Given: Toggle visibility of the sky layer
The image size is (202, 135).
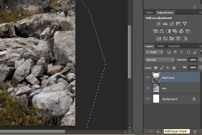Looking at the screenshot, I should (x=148, y=88).
